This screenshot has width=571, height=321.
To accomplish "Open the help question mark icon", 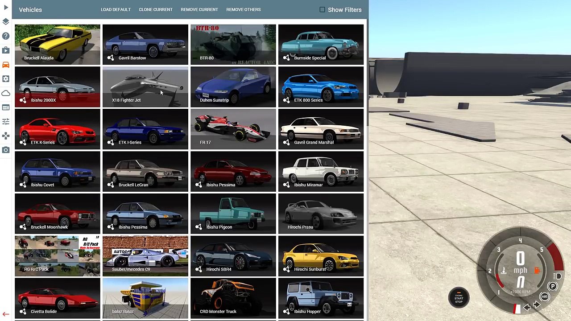I will coord(6,36).
